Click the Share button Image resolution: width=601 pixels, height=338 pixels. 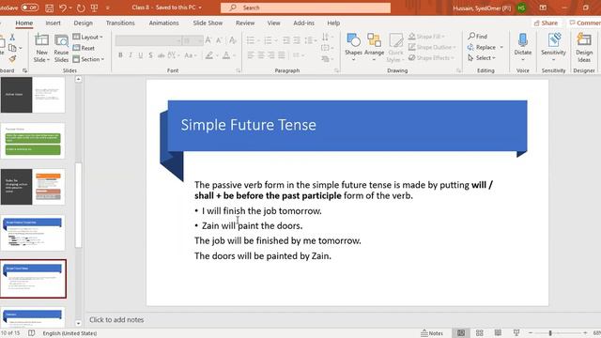click(x=546, y=23)
